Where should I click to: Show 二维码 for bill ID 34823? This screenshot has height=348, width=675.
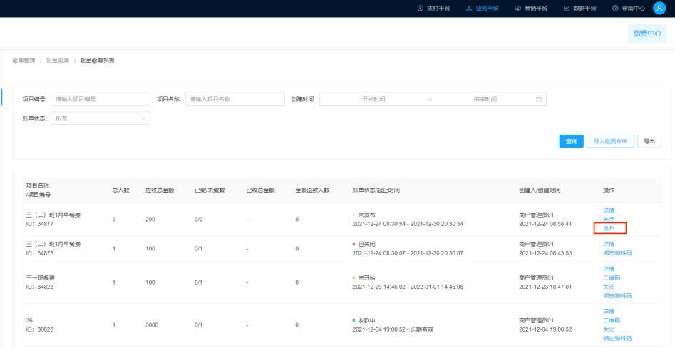[612, 278]
